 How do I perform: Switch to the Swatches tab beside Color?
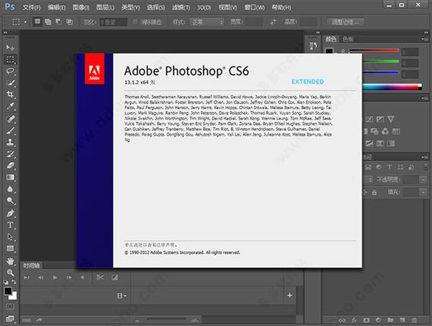click(x=348, y=39)
